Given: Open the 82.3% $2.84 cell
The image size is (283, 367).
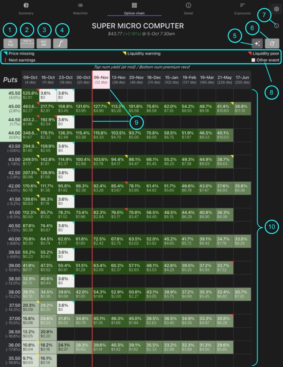Looking at the screenshot, I should pyautogui.click(x=101, y=215).
